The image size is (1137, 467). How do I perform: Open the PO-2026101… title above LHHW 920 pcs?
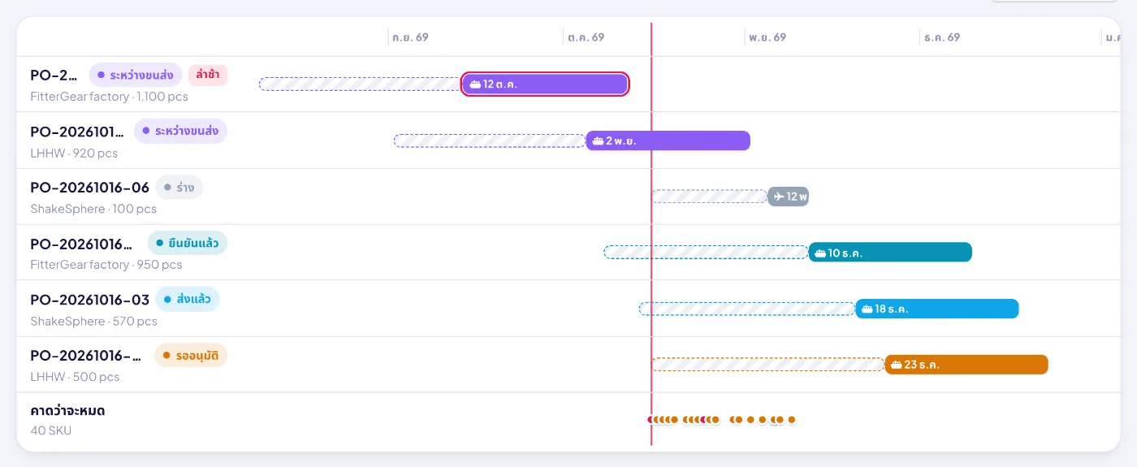[78, 131]
